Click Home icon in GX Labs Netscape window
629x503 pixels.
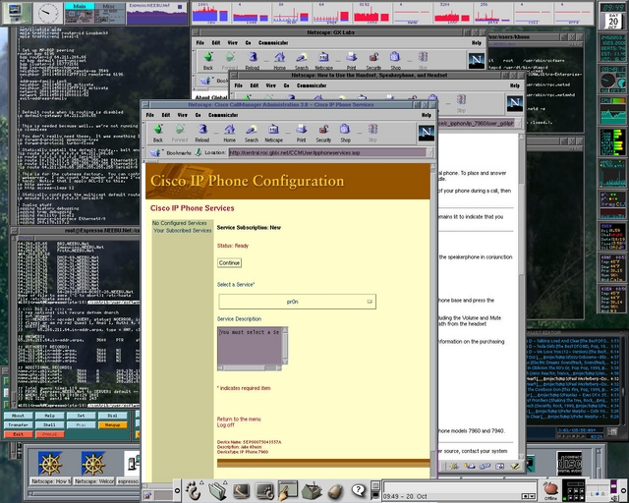click(x=279, y=61)
